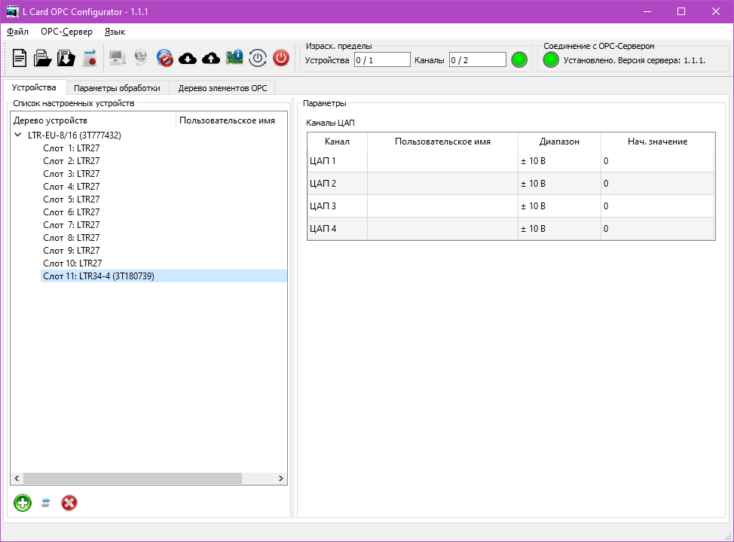
Task: Click the cloud upload icon
Action: coord(211,59)
